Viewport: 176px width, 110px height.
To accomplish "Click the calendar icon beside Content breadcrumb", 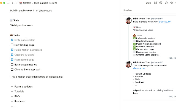I will click(x=21, y=3).
